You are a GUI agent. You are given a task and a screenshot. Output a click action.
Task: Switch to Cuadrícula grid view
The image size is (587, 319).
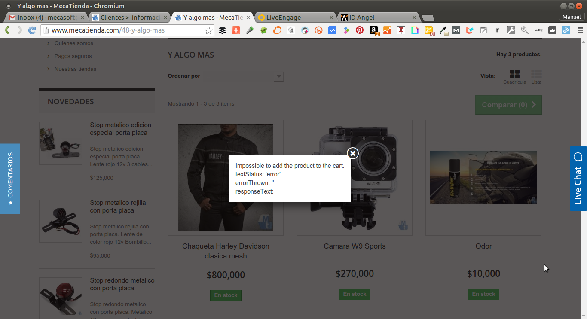pyautogui.click(x=514, y=77)
